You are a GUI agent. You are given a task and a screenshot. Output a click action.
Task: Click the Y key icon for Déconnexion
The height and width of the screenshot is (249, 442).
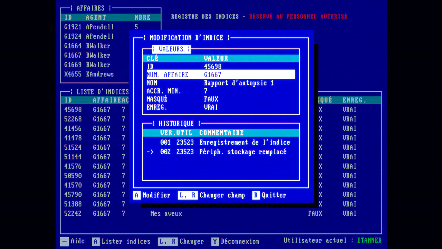point(215,242)
